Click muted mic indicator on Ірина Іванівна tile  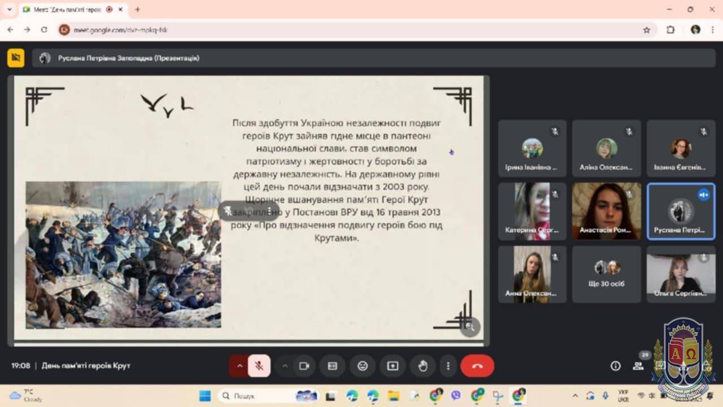click(555, 131)
